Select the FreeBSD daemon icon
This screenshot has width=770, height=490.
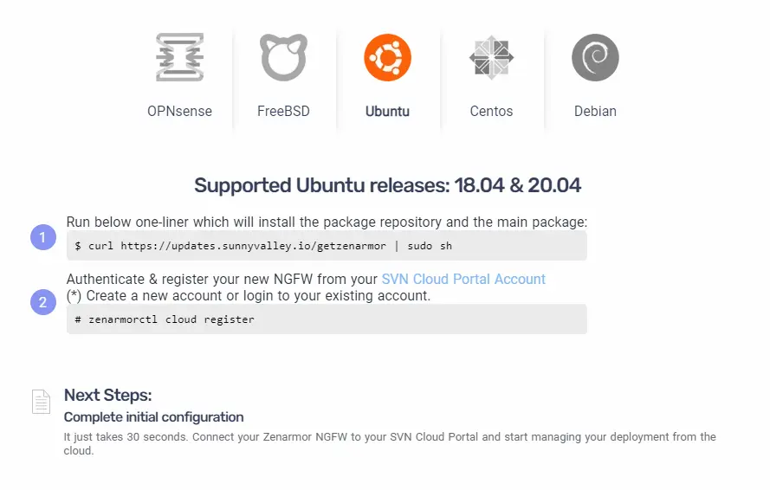coord(283,57)
